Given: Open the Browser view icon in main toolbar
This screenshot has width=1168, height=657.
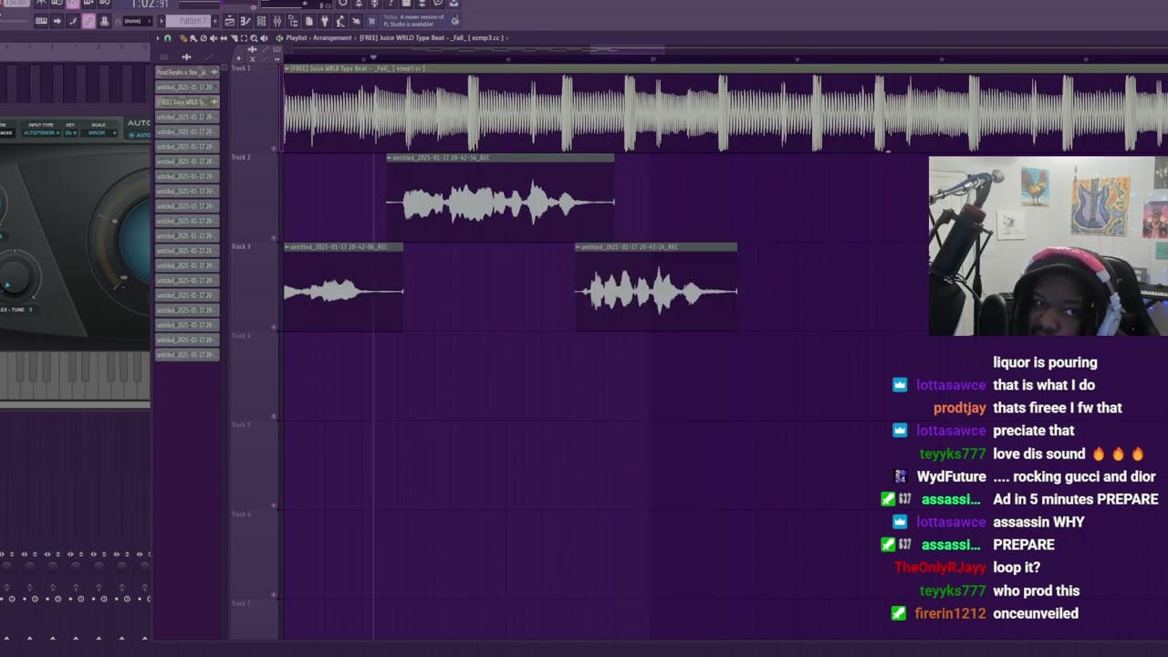Looking at the screenshot, I should [293, 21].
